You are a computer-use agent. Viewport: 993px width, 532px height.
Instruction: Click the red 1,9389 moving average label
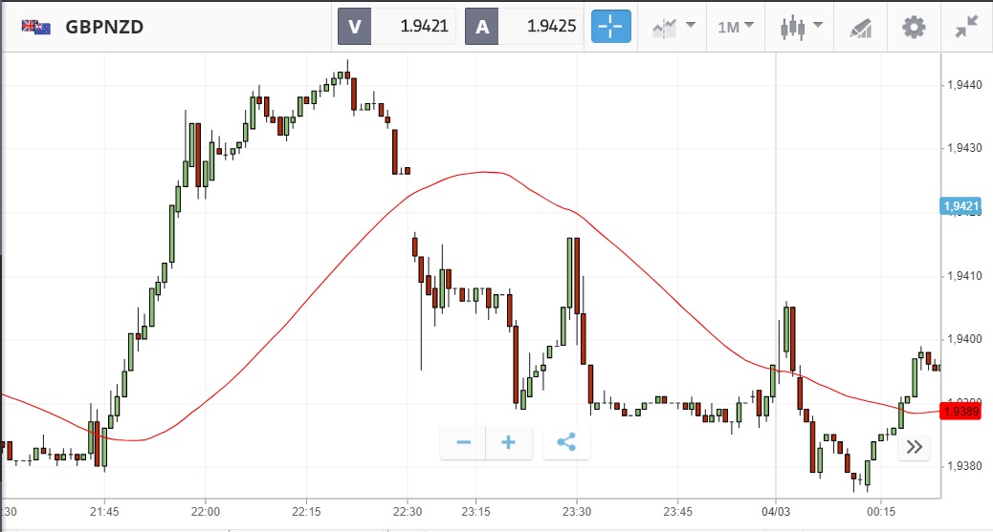(960, 411)
